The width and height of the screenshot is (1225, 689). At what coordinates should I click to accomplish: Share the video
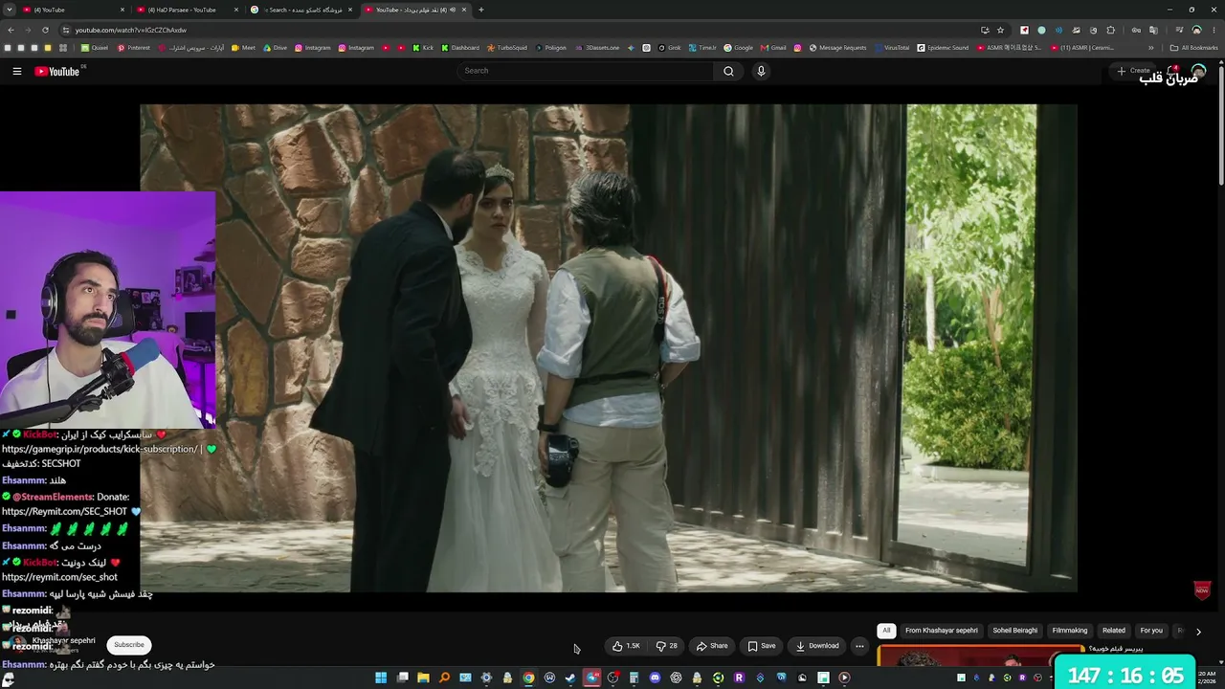click(712, 646)
